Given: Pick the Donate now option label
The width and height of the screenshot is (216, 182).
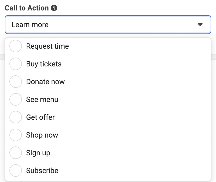Looking at the screenshot, I should point(45,82).
